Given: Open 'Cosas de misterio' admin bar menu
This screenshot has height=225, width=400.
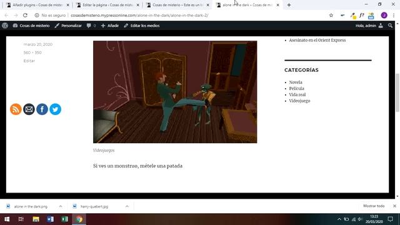Looking at the screenshot, I should click(31, 26).
